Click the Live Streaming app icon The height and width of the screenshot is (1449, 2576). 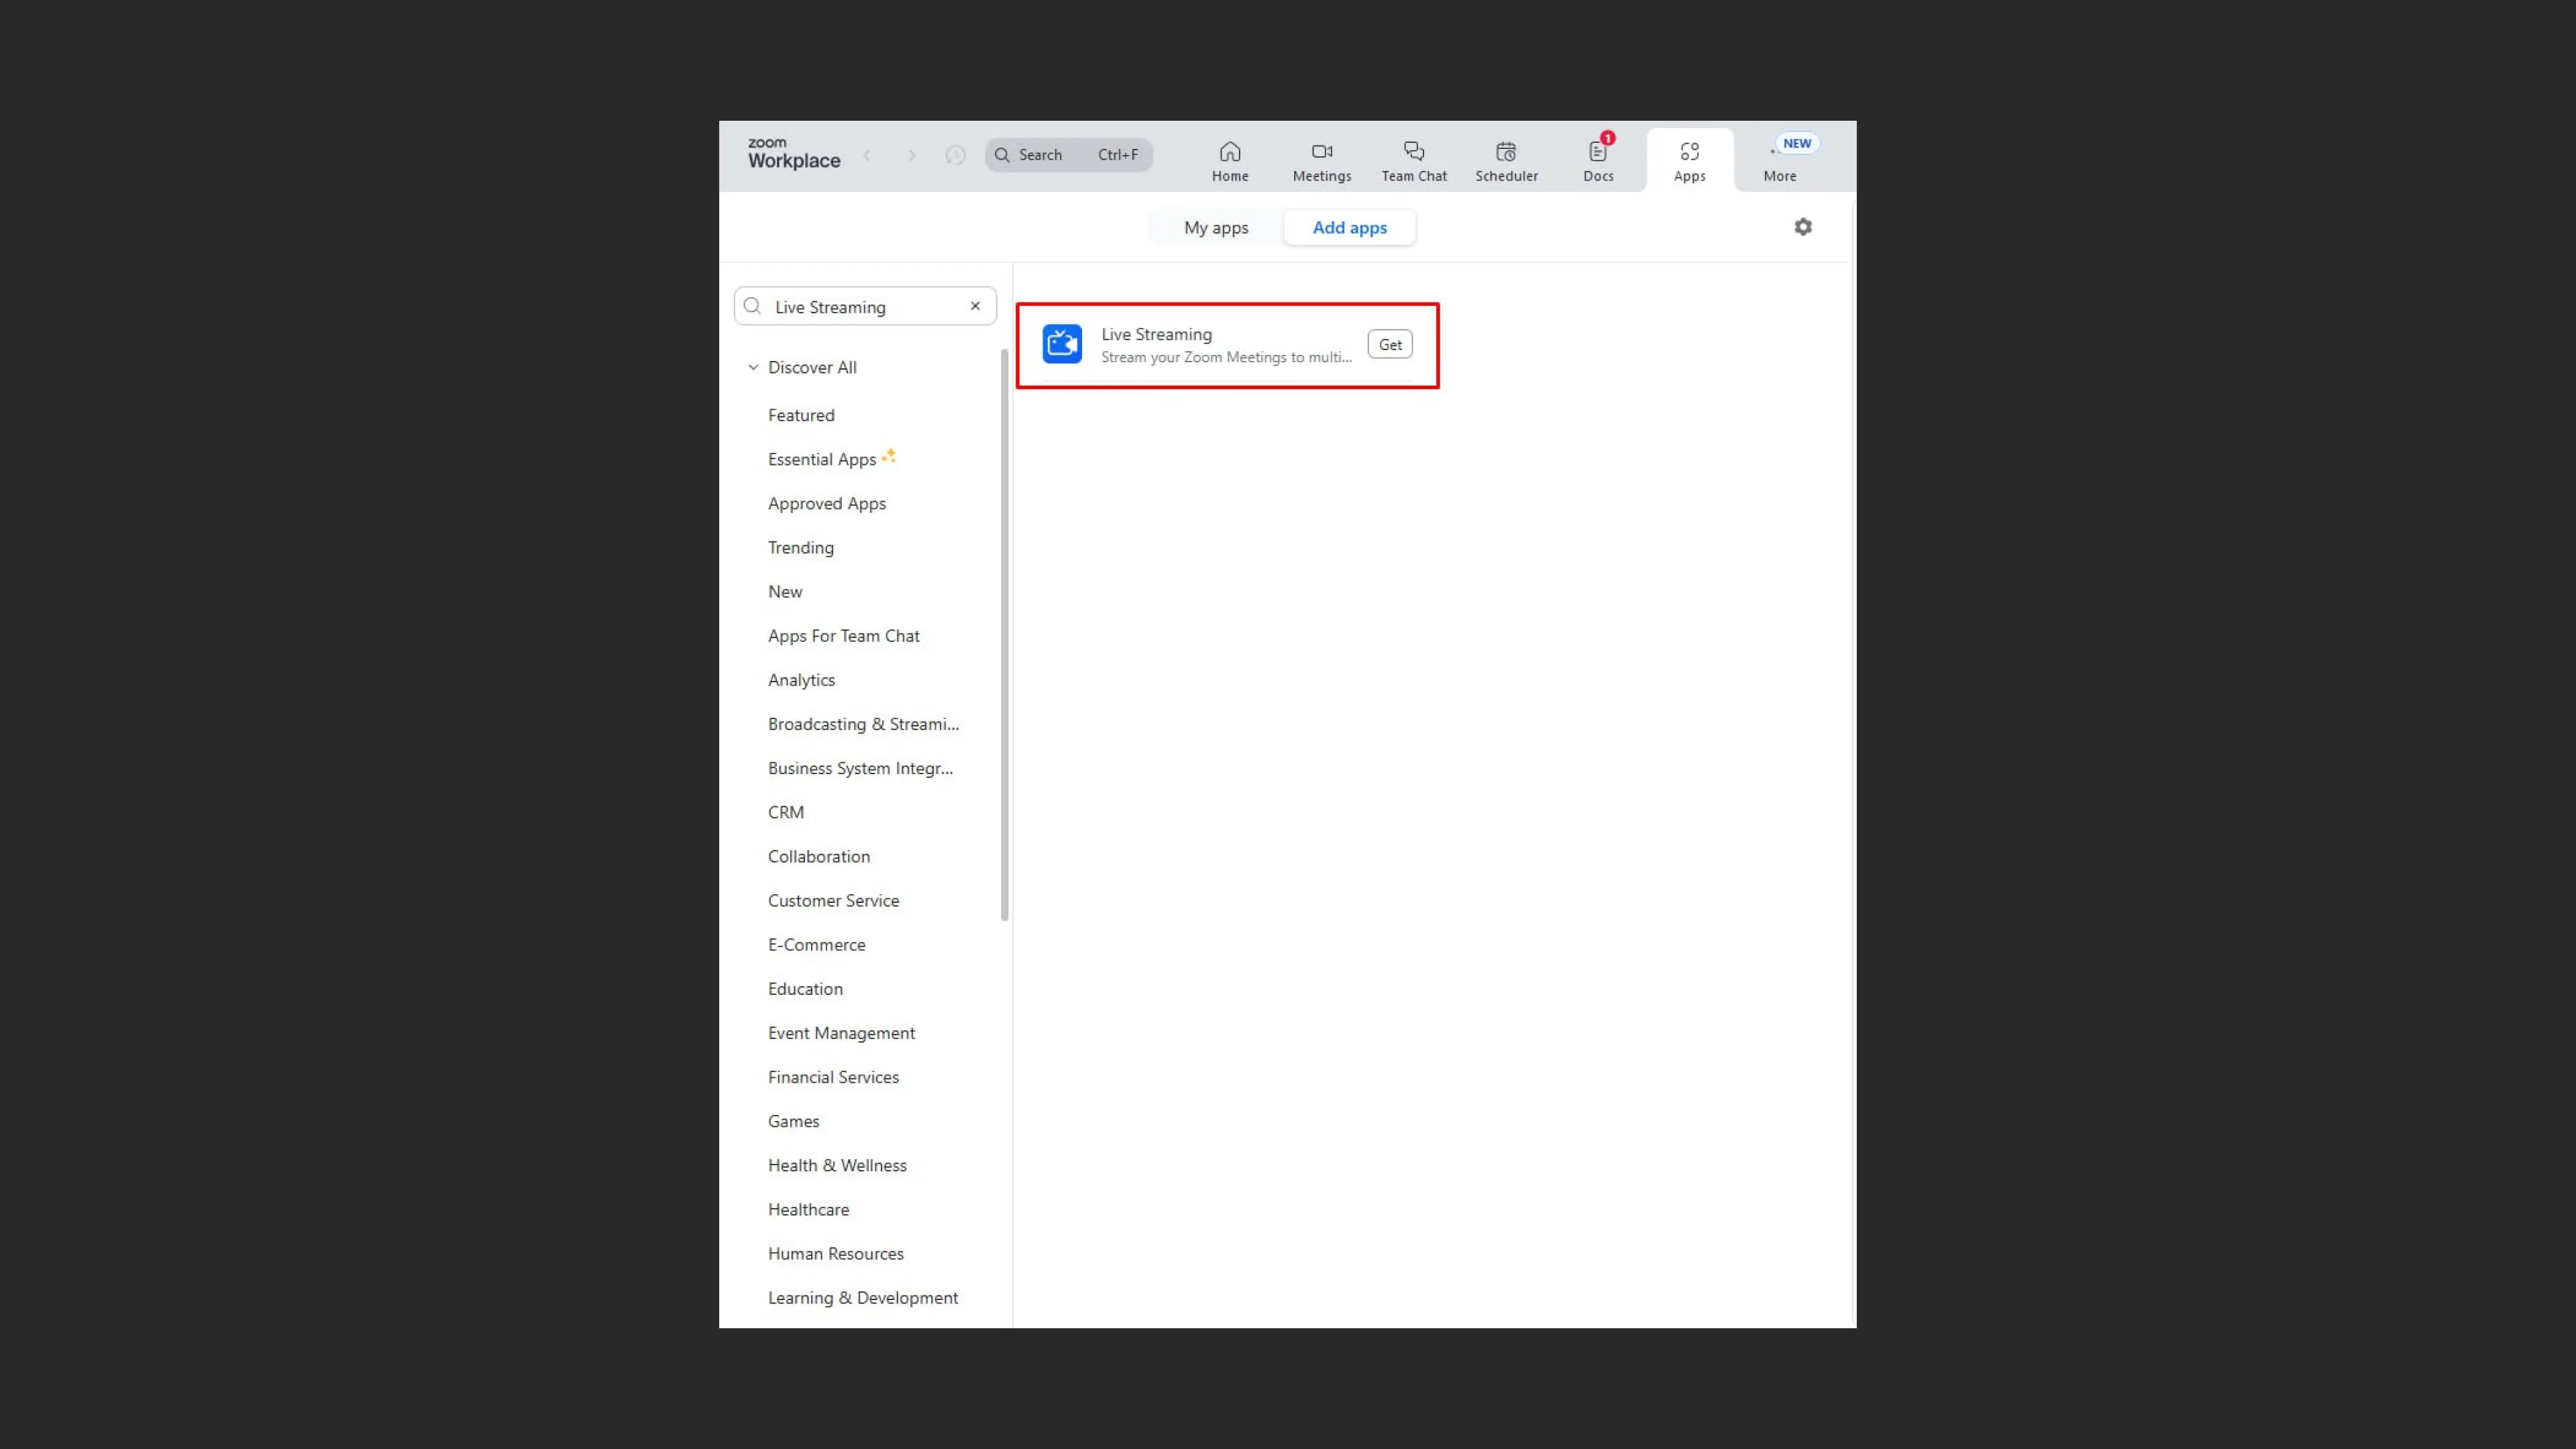pyautogui.click(x=1061, y=344)
